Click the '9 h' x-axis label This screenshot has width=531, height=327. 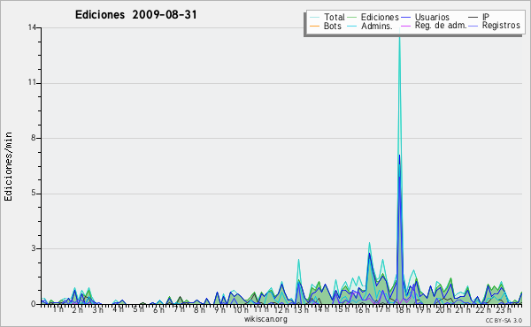pos(219,309)
